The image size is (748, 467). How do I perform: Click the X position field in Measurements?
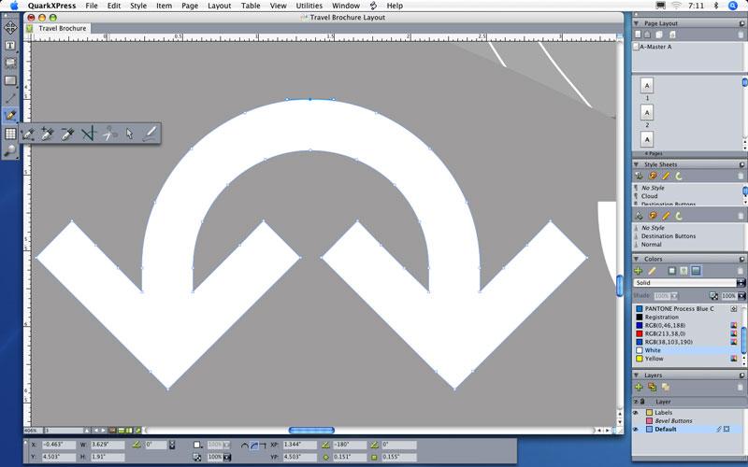[59, 445]
